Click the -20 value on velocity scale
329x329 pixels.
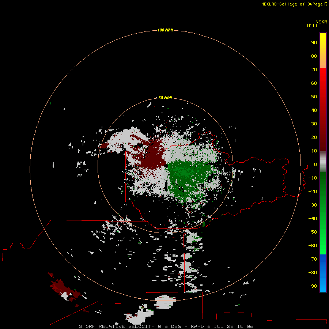313,192
